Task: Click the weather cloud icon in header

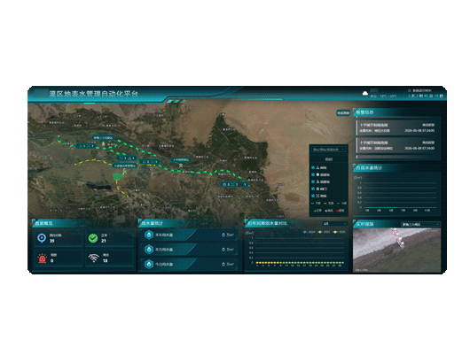Action: (365, 94)
